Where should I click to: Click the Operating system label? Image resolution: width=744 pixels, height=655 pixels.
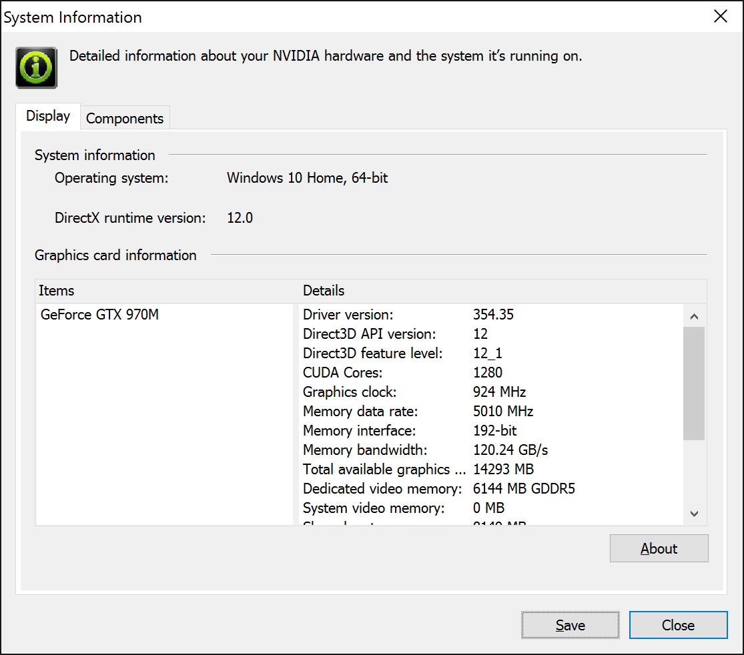click(111, 178)
